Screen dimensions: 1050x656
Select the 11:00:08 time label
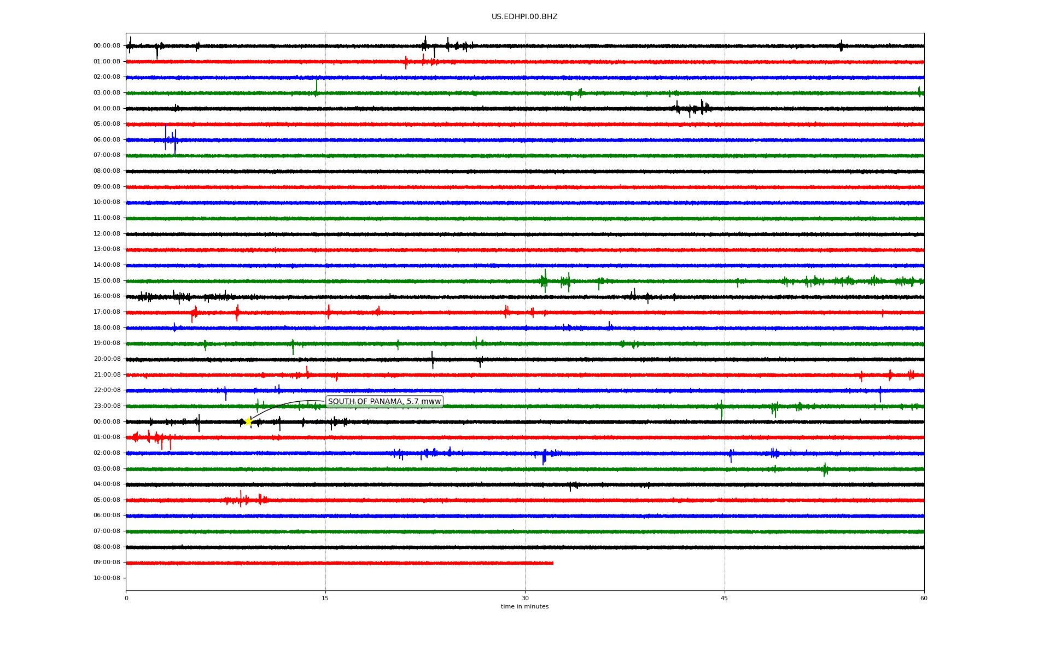pos(107,218)
